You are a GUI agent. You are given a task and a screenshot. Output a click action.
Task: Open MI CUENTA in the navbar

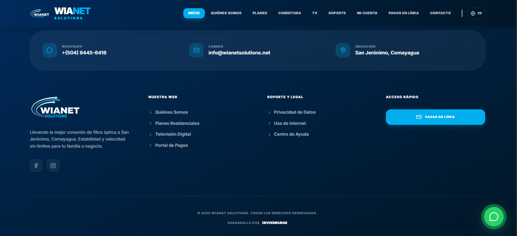(x=367, y=13)
